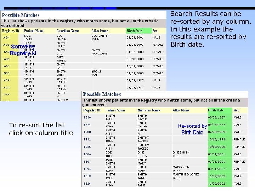Open Registry ID 1601 in the top table
This screenshot has height=191, width=255.
(x=6, y=45)
